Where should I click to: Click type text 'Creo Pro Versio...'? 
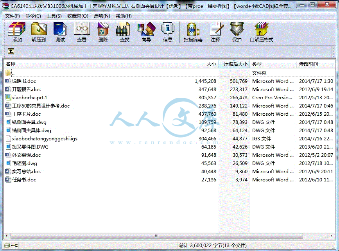tap(272, 97)
